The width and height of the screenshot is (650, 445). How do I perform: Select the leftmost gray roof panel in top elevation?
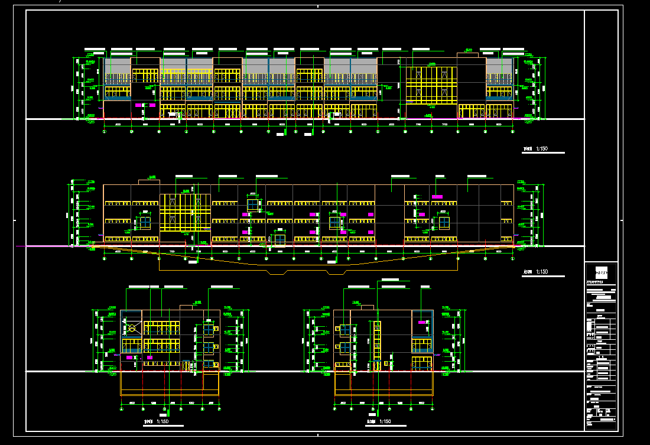118,66
